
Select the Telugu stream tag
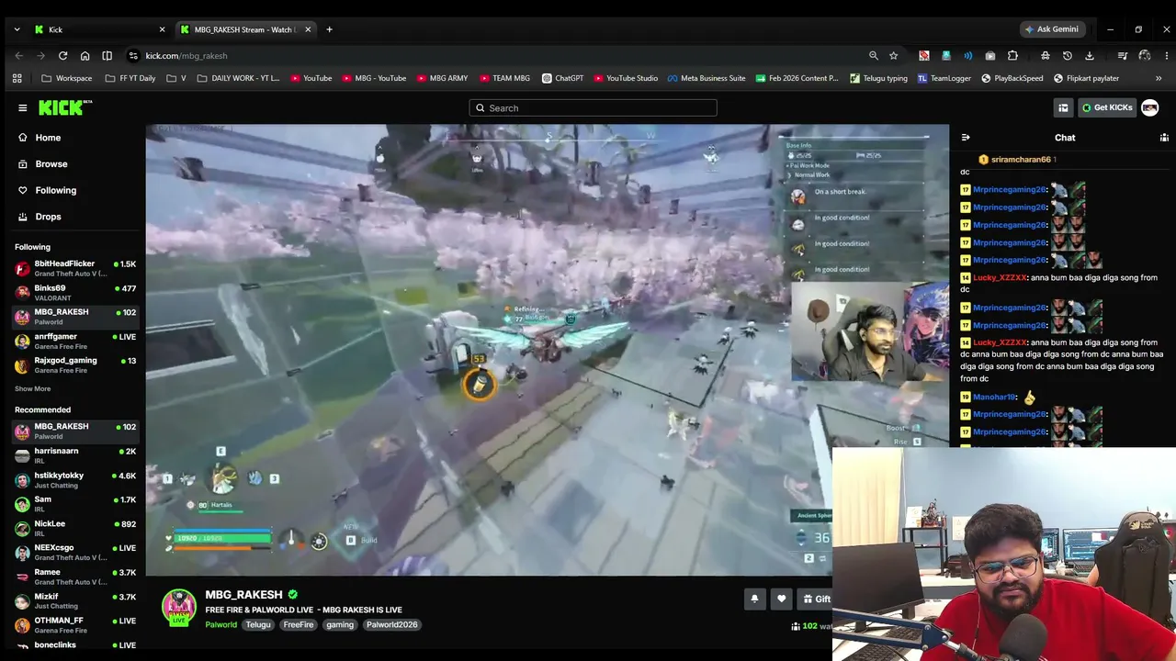(258, 625)
